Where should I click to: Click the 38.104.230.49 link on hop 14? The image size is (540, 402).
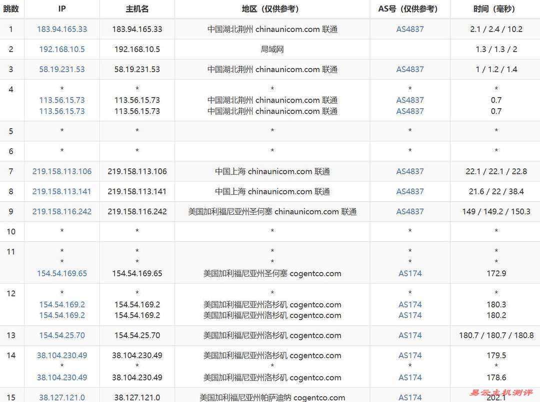61,355
